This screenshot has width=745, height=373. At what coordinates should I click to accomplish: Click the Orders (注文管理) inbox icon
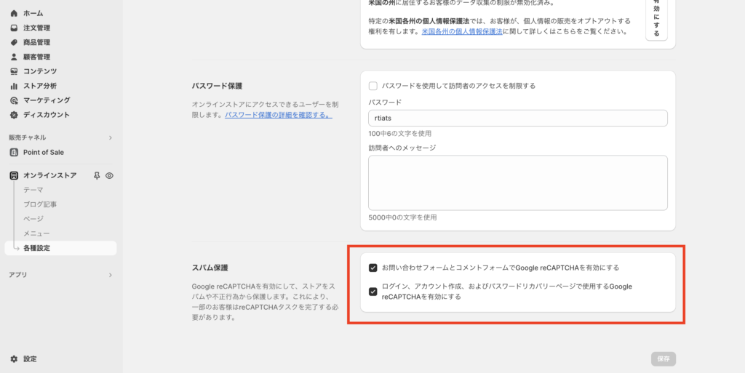14,28
